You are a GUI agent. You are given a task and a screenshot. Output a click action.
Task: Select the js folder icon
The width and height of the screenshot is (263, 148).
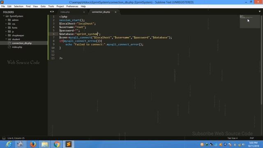9,32
